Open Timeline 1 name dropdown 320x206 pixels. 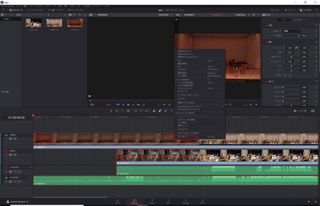tap(217, 15)
